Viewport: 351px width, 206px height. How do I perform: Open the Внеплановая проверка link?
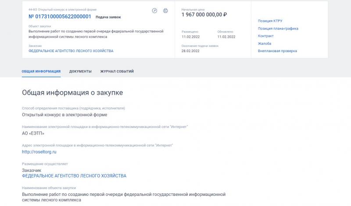277,51
